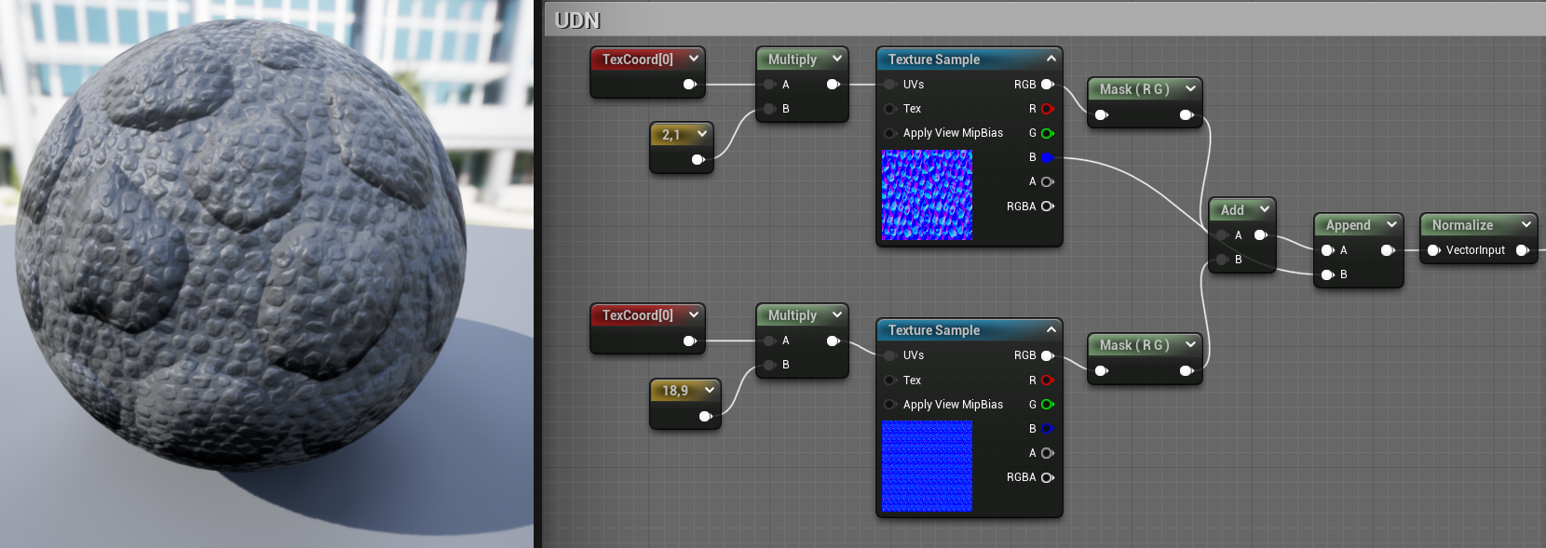
Task: Expand the Add node chevron
Action: pos(1264,209)
